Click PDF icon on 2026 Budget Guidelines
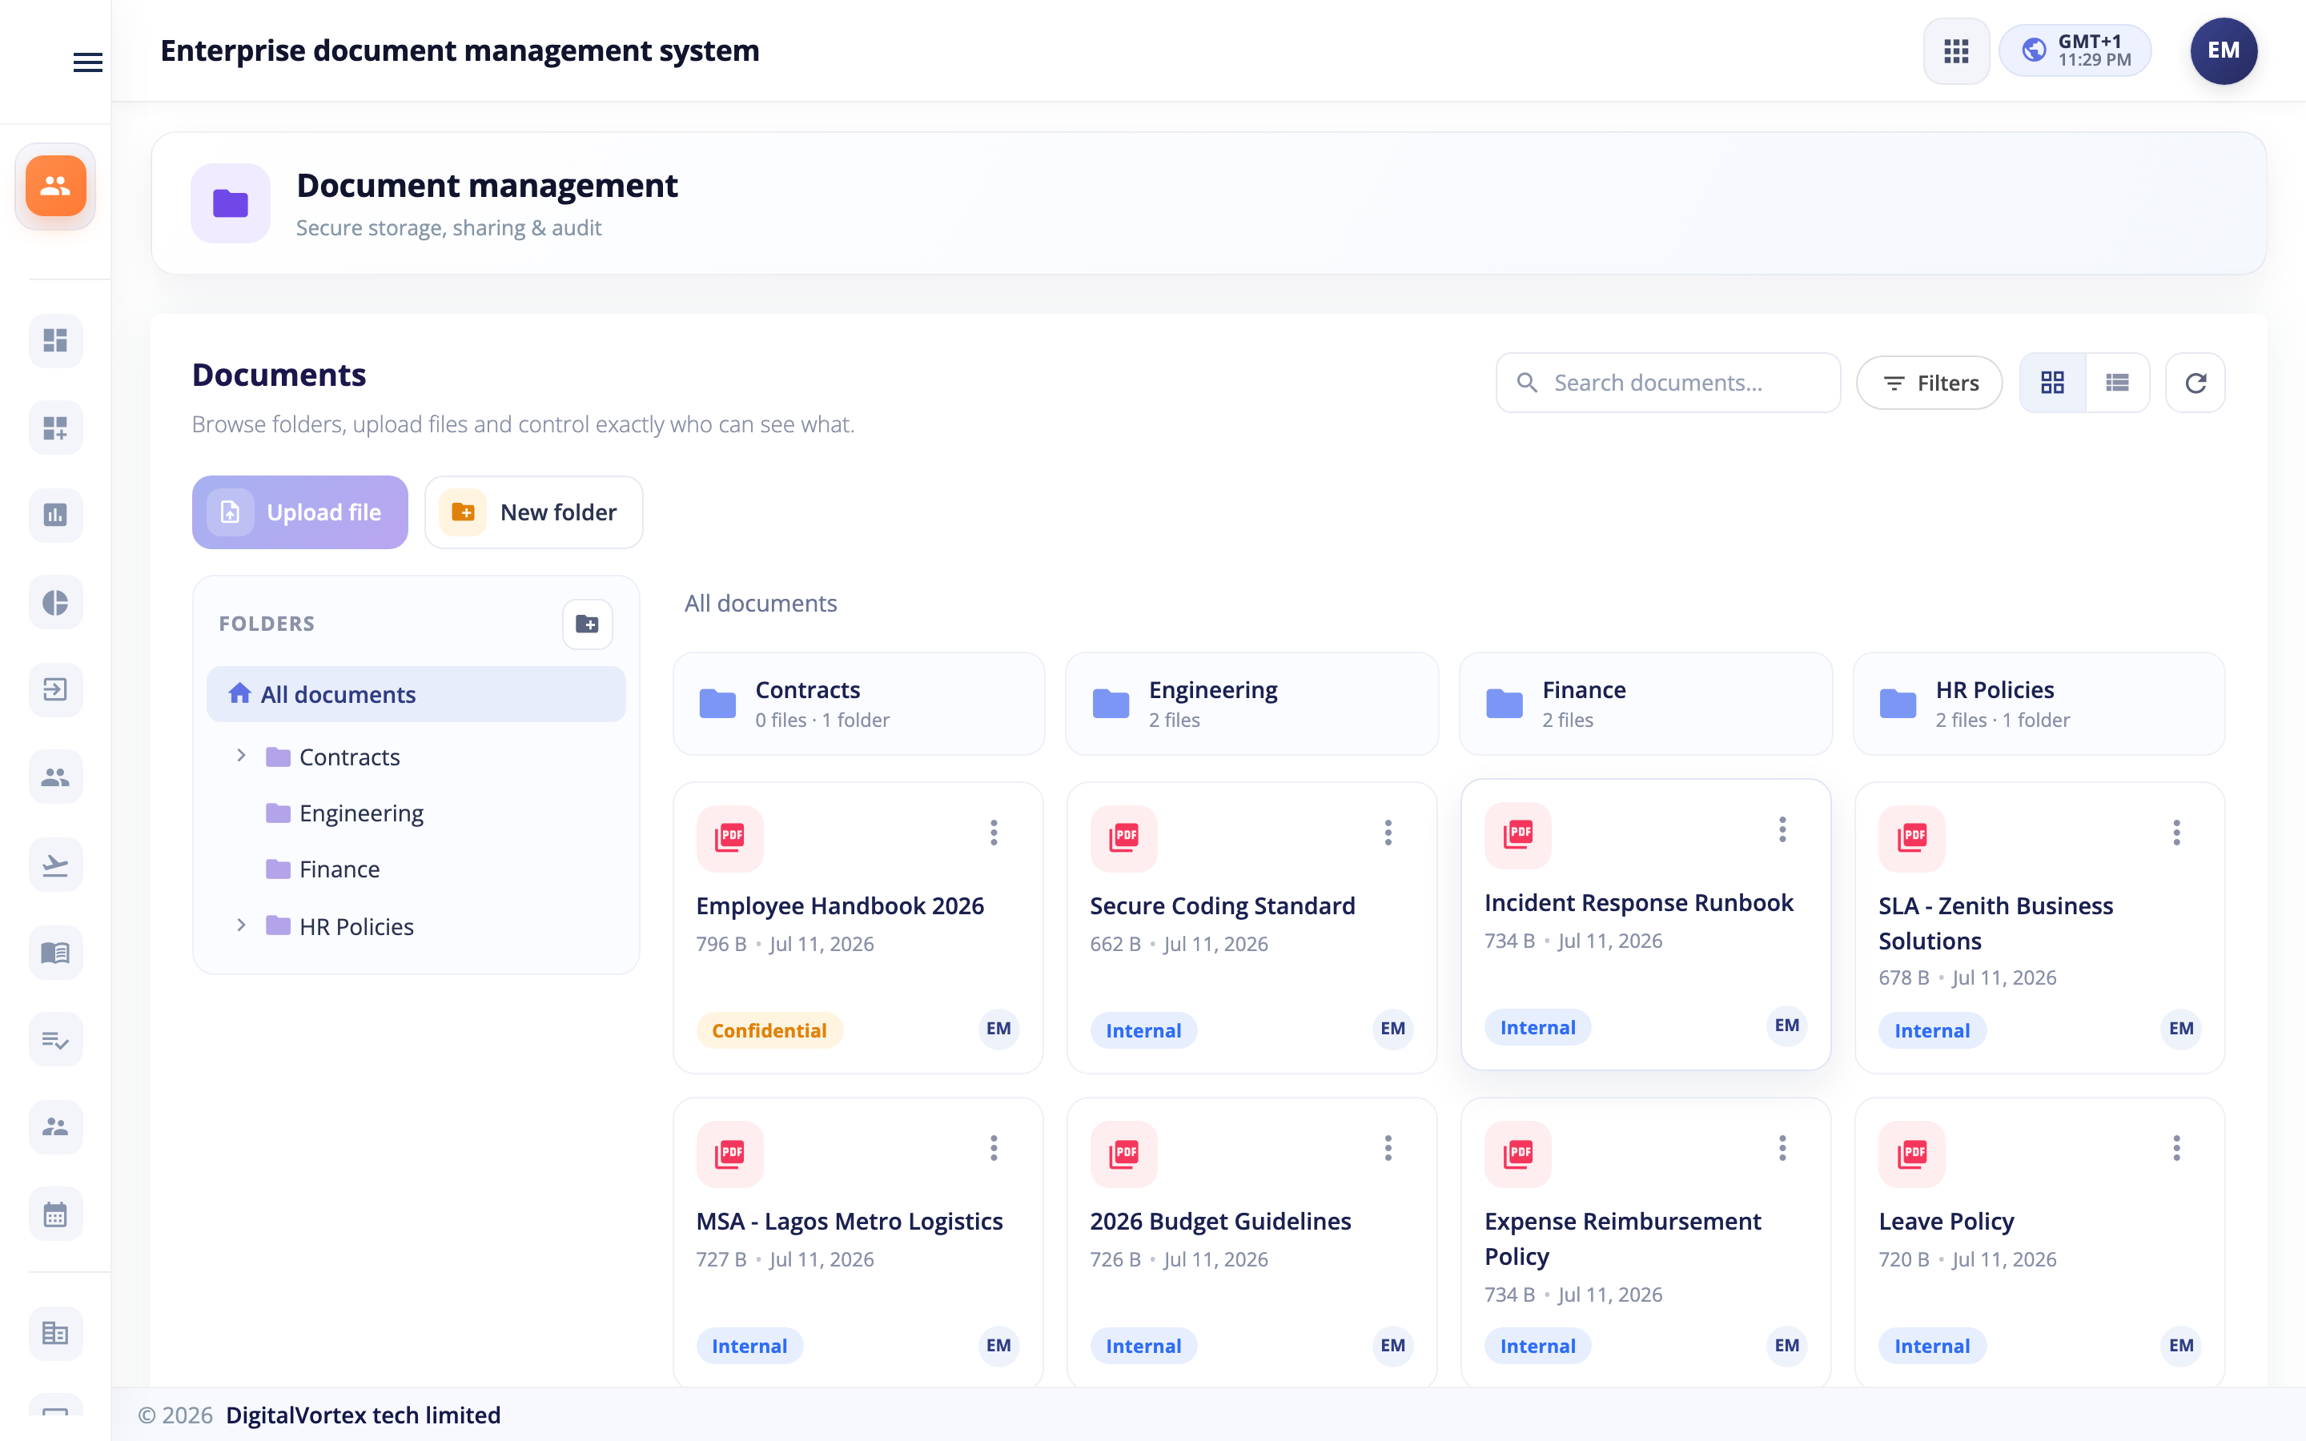The width and height of the screenshot is (2306, 1441). [1124, 1153]
